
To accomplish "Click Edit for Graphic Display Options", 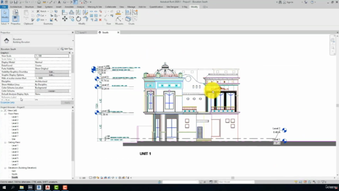I will [52, 75].
